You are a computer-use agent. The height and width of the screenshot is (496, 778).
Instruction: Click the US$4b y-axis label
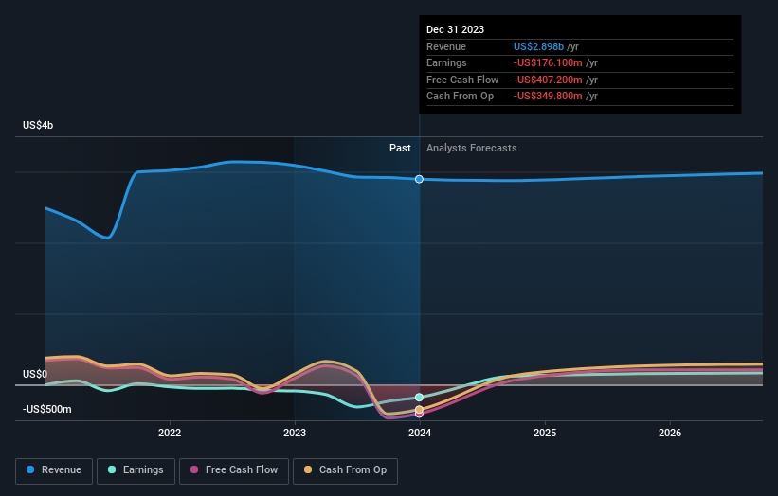[x=38, y=125]
